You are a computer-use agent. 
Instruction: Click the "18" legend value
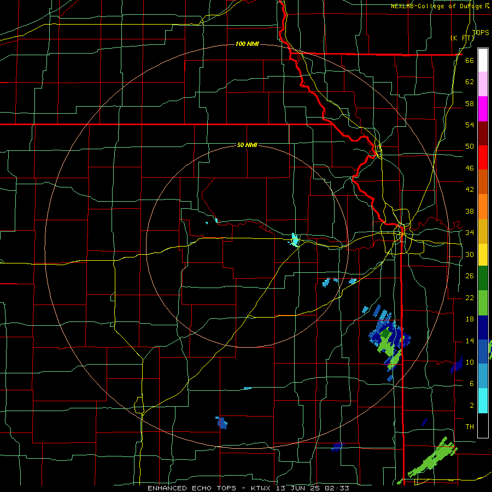[470, 319]
